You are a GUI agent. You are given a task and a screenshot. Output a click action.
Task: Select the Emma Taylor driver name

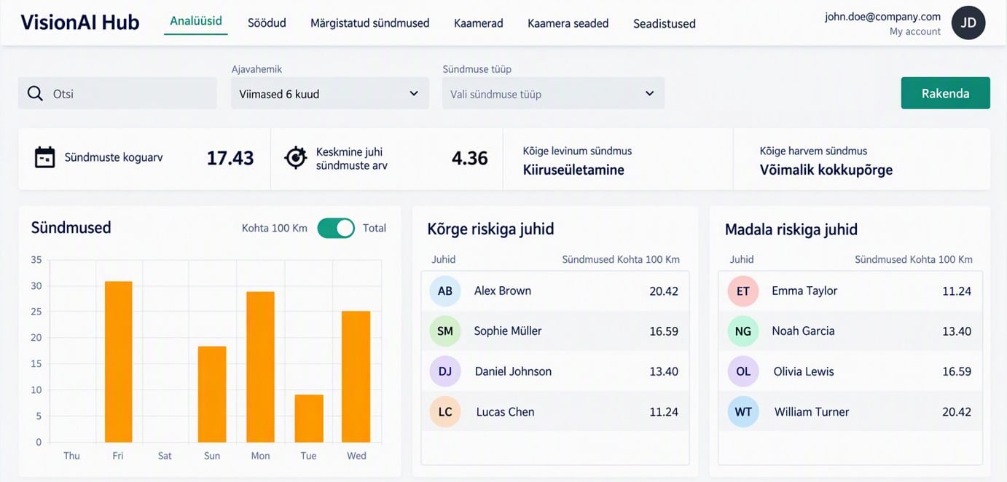coord(804,291)
